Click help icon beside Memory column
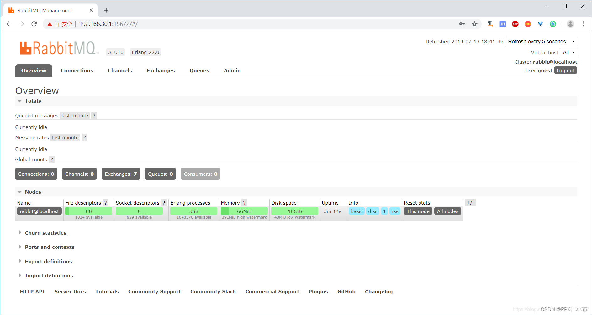 [244, 203]
